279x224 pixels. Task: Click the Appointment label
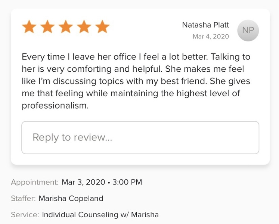(35, 182)
